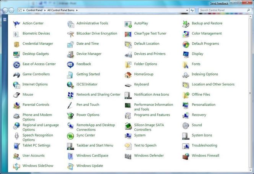Open the Text to Speech link

click(x=145, y=145)
